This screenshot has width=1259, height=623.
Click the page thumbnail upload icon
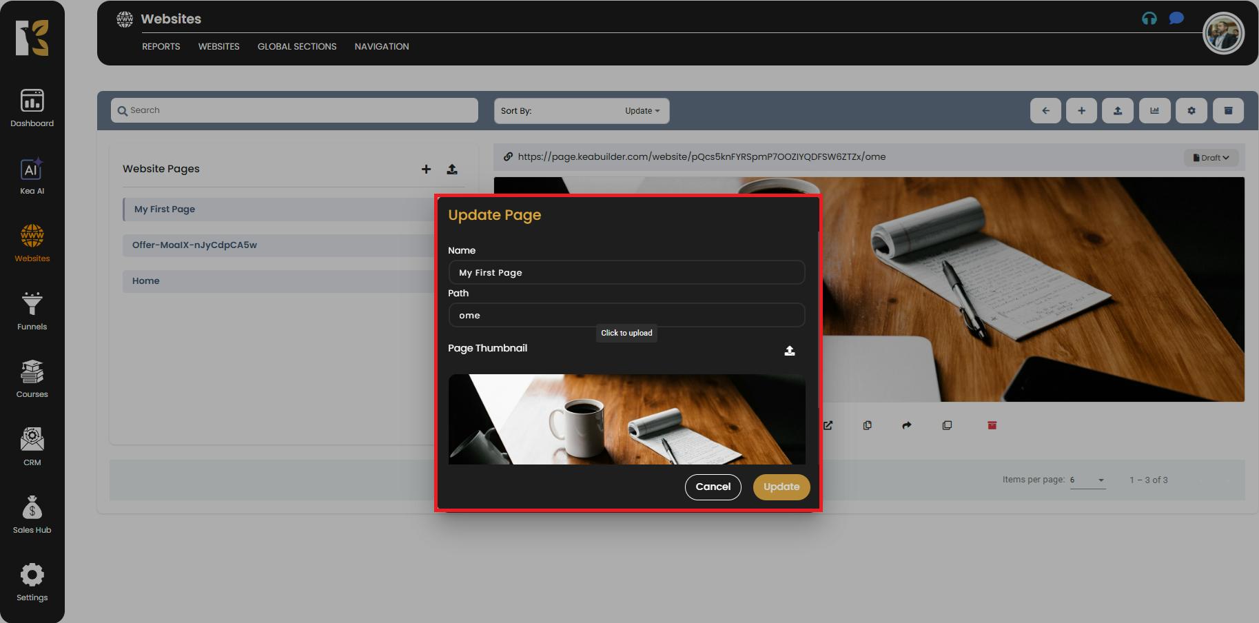pyautogui.click(x=790, y=351)
